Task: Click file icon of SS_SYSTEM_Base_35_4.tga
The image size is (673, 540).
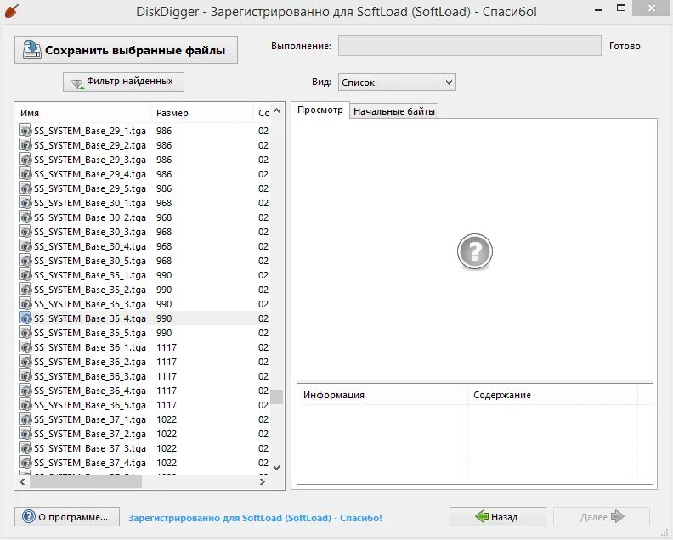Action: click(x=25, y=318)
